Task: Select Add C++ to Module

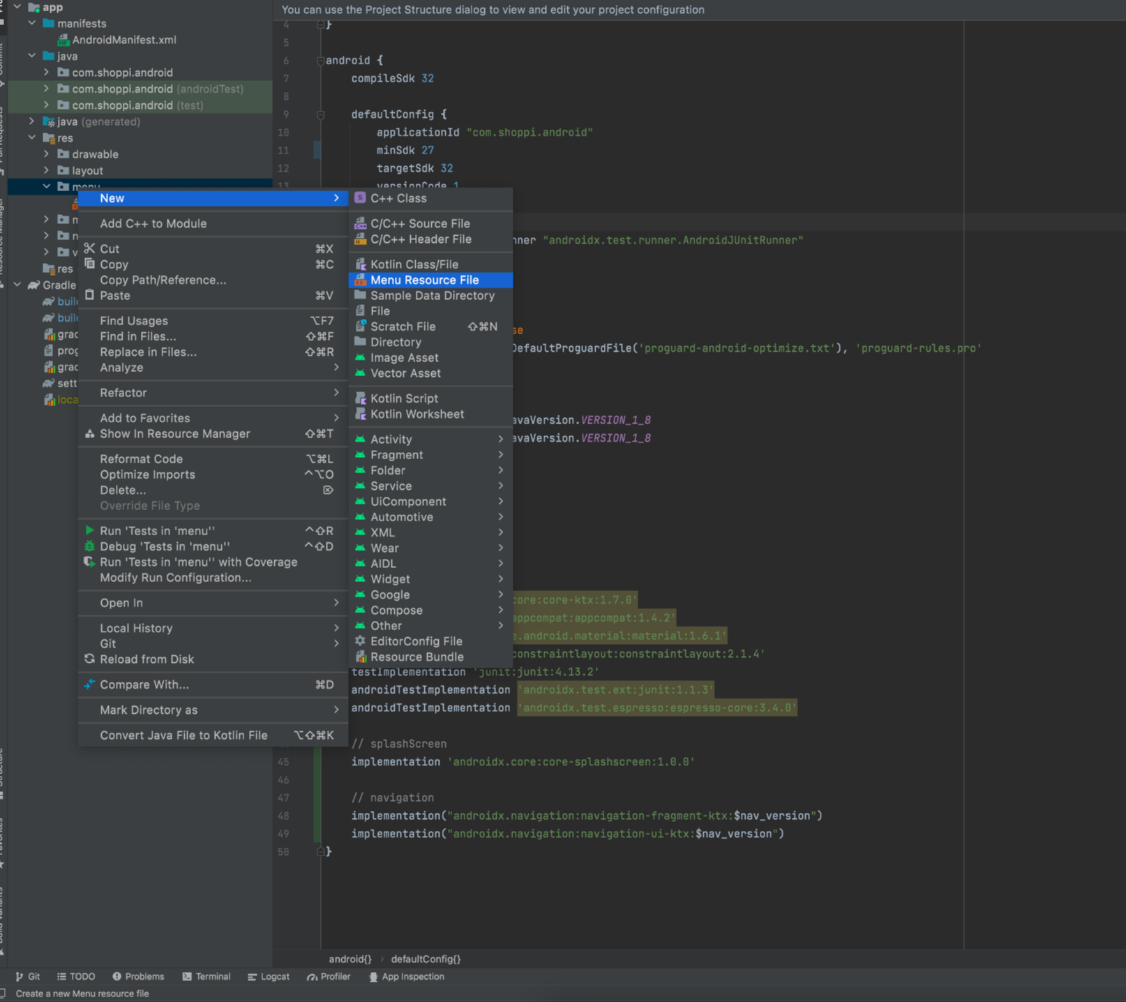Action: 213,224
